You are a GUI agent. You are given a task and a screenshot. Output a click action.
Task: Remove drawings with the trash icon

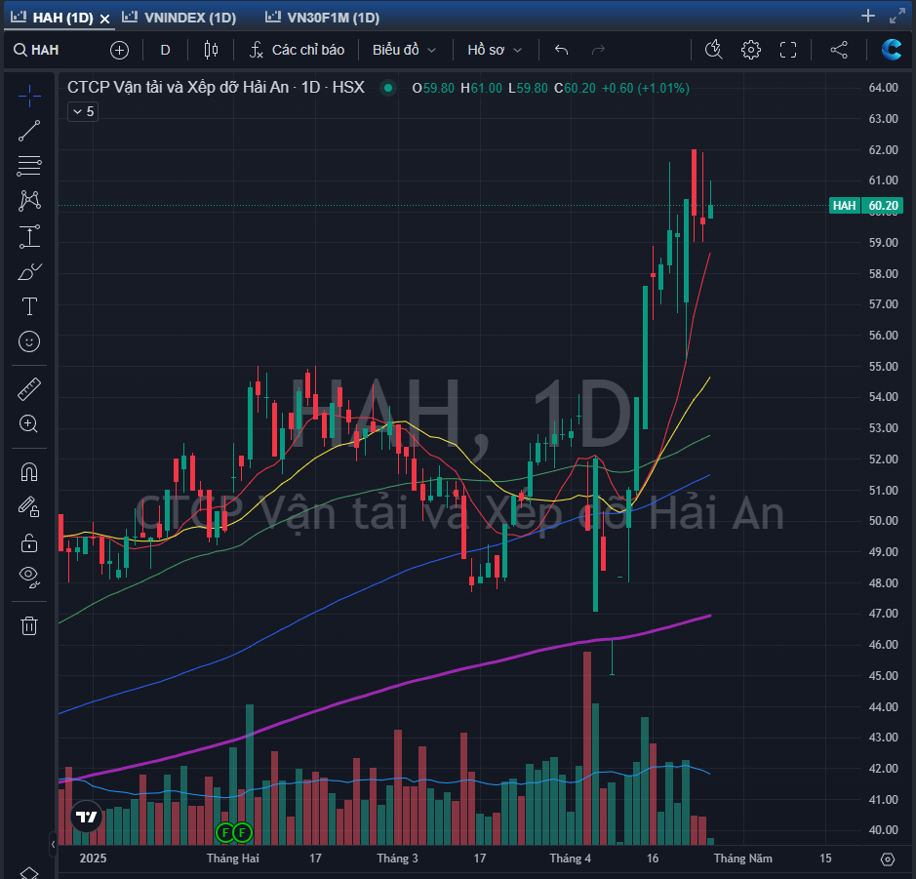29,626
